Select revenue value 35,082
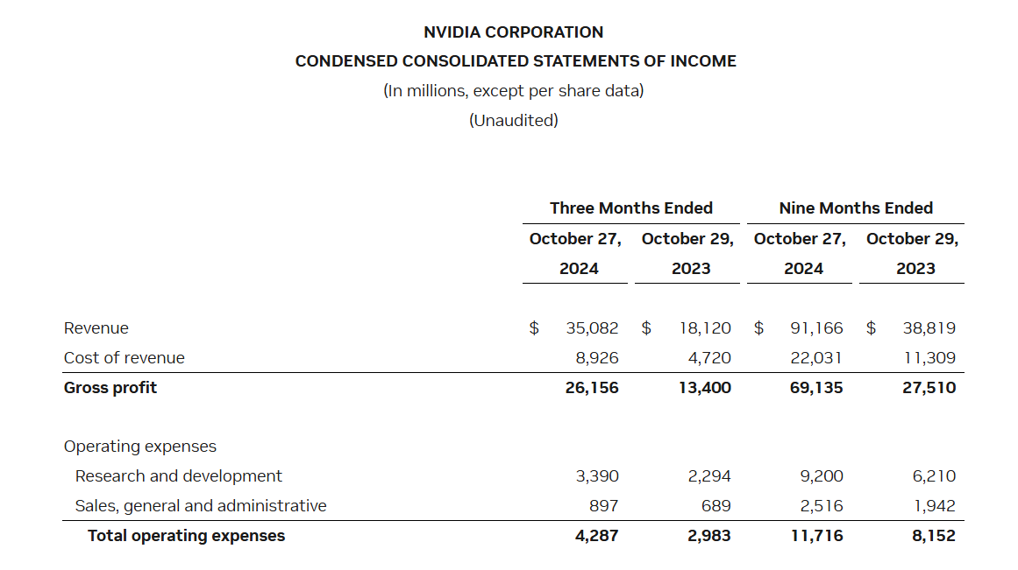Image resolution: width=1018 pixels, height=570 pixels. (592, 328)
